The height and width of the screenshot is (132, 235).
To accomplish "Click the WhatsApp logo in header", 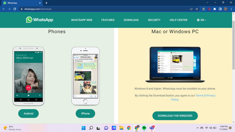I will 39,20.
